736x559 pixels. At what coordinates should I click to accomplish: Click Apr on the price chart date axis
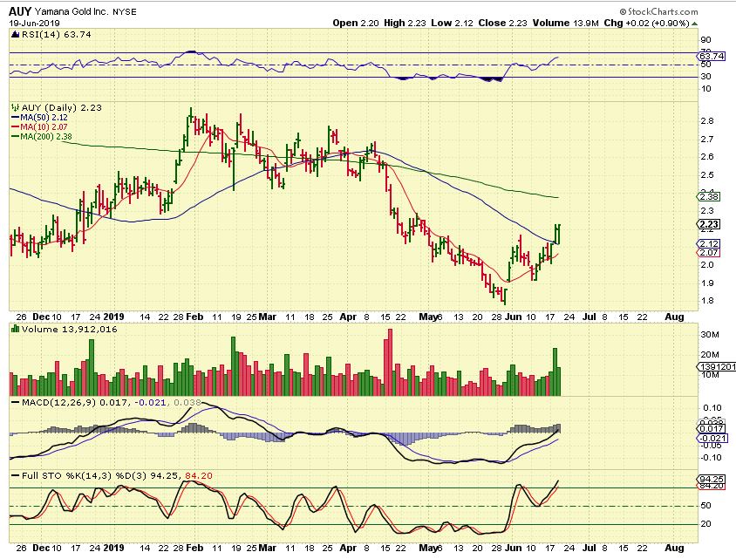pyautogui.click(x=348, y=317)
